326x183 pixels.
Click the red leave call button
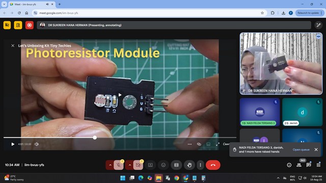point(213,165)
